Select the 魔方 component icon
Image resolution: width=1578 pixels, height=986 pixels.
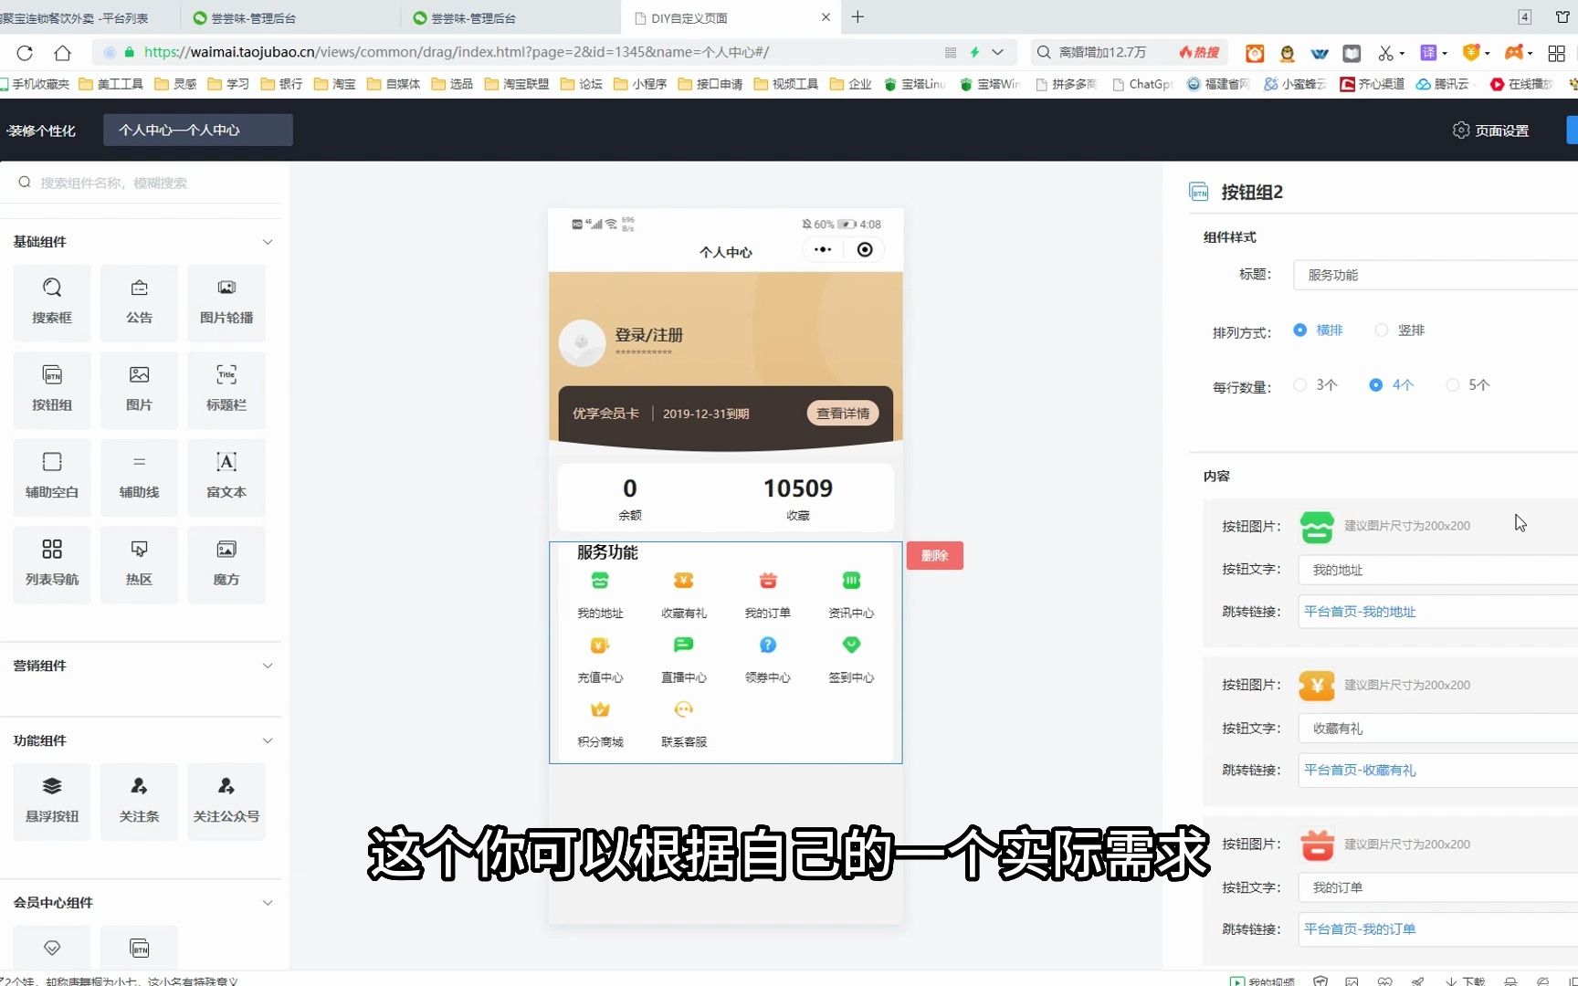(x=226, y=563)
